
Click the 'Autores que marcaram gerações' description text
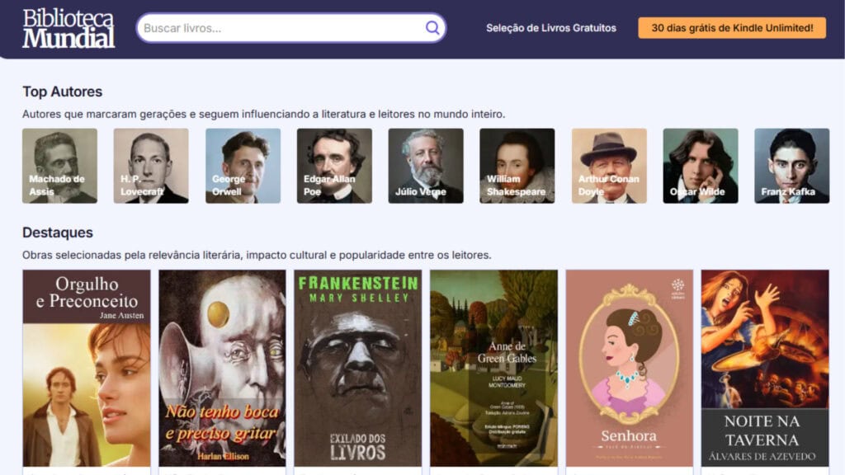click(263, 114)
